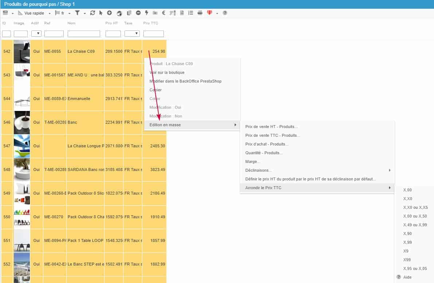
Task: Click Modifier dans le BackOffice PrestaShop
Action: (x=185, y=81)
